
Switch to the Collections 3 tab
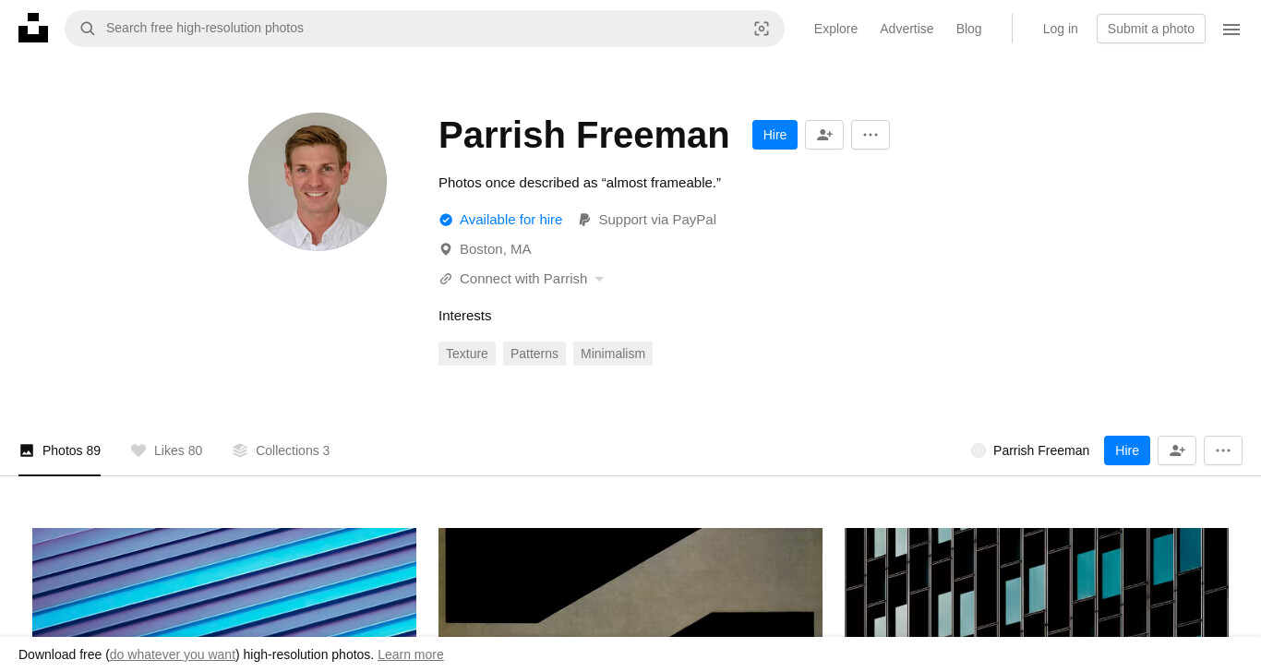coord(281,450)
